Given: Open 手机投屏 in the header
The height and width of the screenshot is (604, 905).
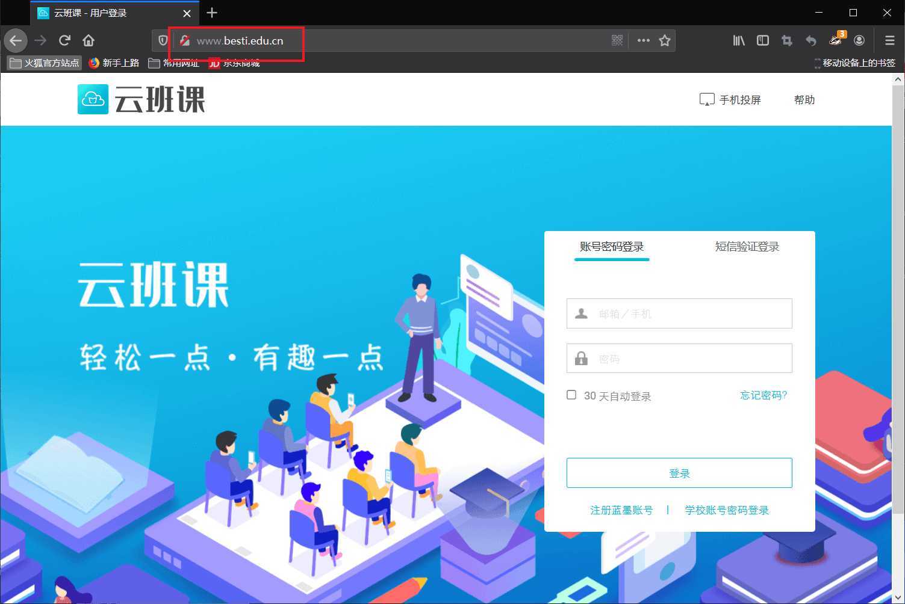Looking at the screenshot, I should 730,100.
